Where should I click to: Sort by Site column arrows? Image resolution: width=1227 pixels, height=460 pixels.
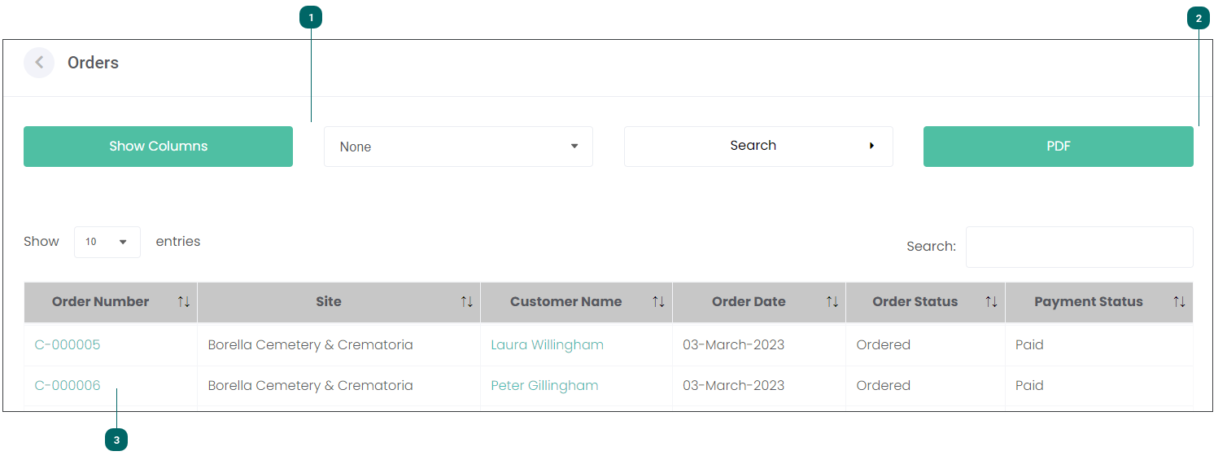(467, 302)
